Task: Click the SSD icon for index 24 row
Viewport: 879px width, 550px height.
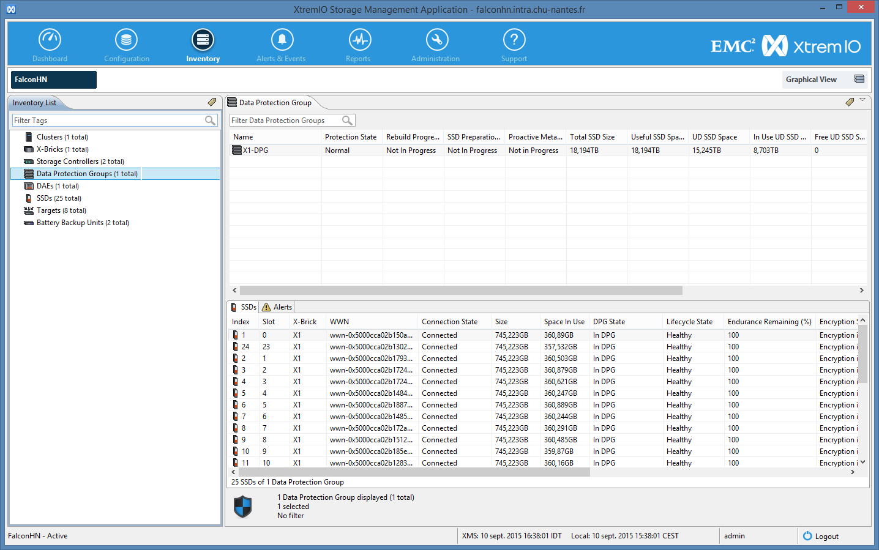Action: point(235,347)
